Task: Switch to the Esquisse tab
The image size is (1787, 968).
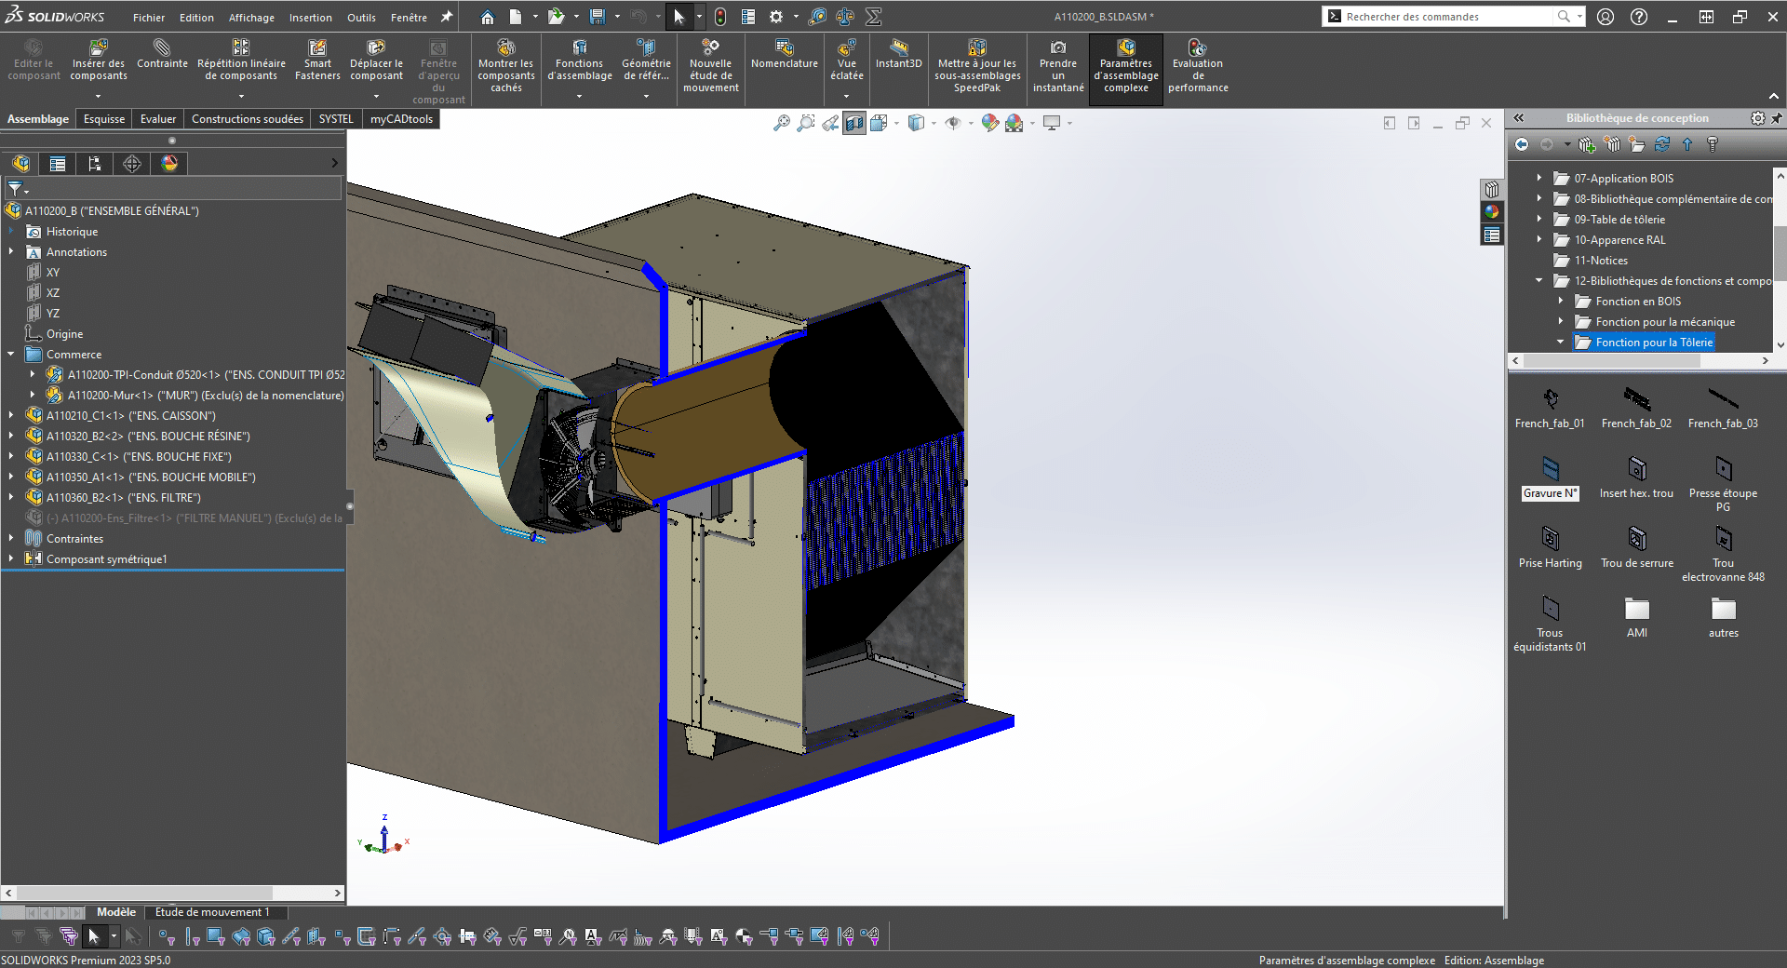Action: [x=104, y=119]
